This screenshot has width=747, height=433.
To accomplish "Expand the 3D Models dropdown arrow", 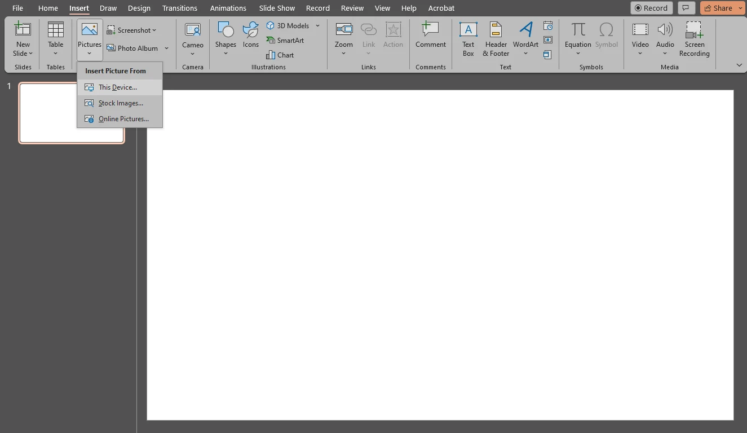I will pos(317,25).
